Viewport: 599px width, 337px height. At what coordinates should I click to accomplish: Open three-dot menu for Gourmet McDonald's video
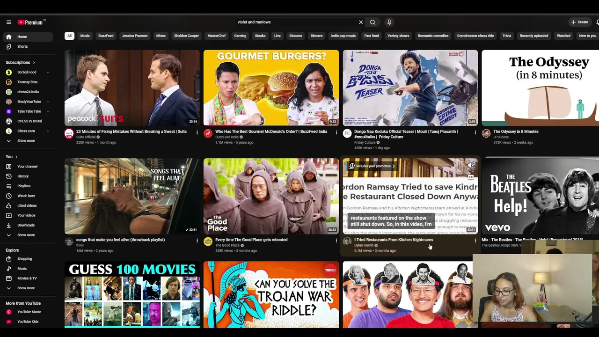336,132
